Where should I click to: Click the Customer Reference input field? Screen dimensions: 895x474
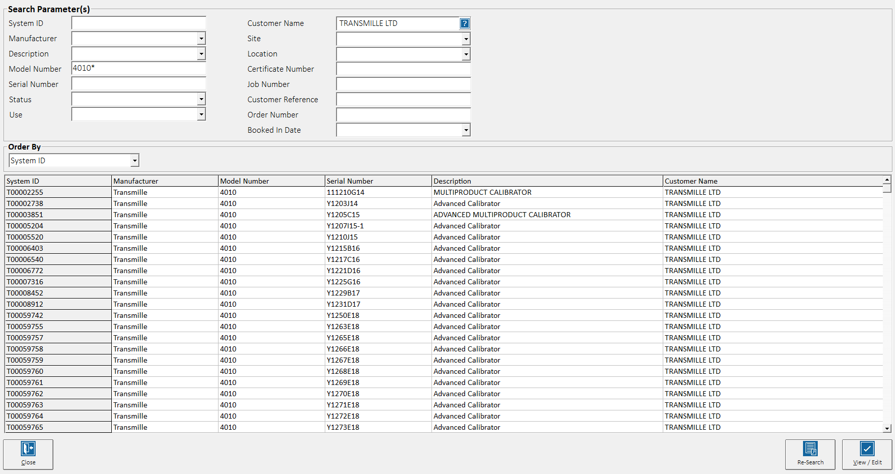pos(404,100)
